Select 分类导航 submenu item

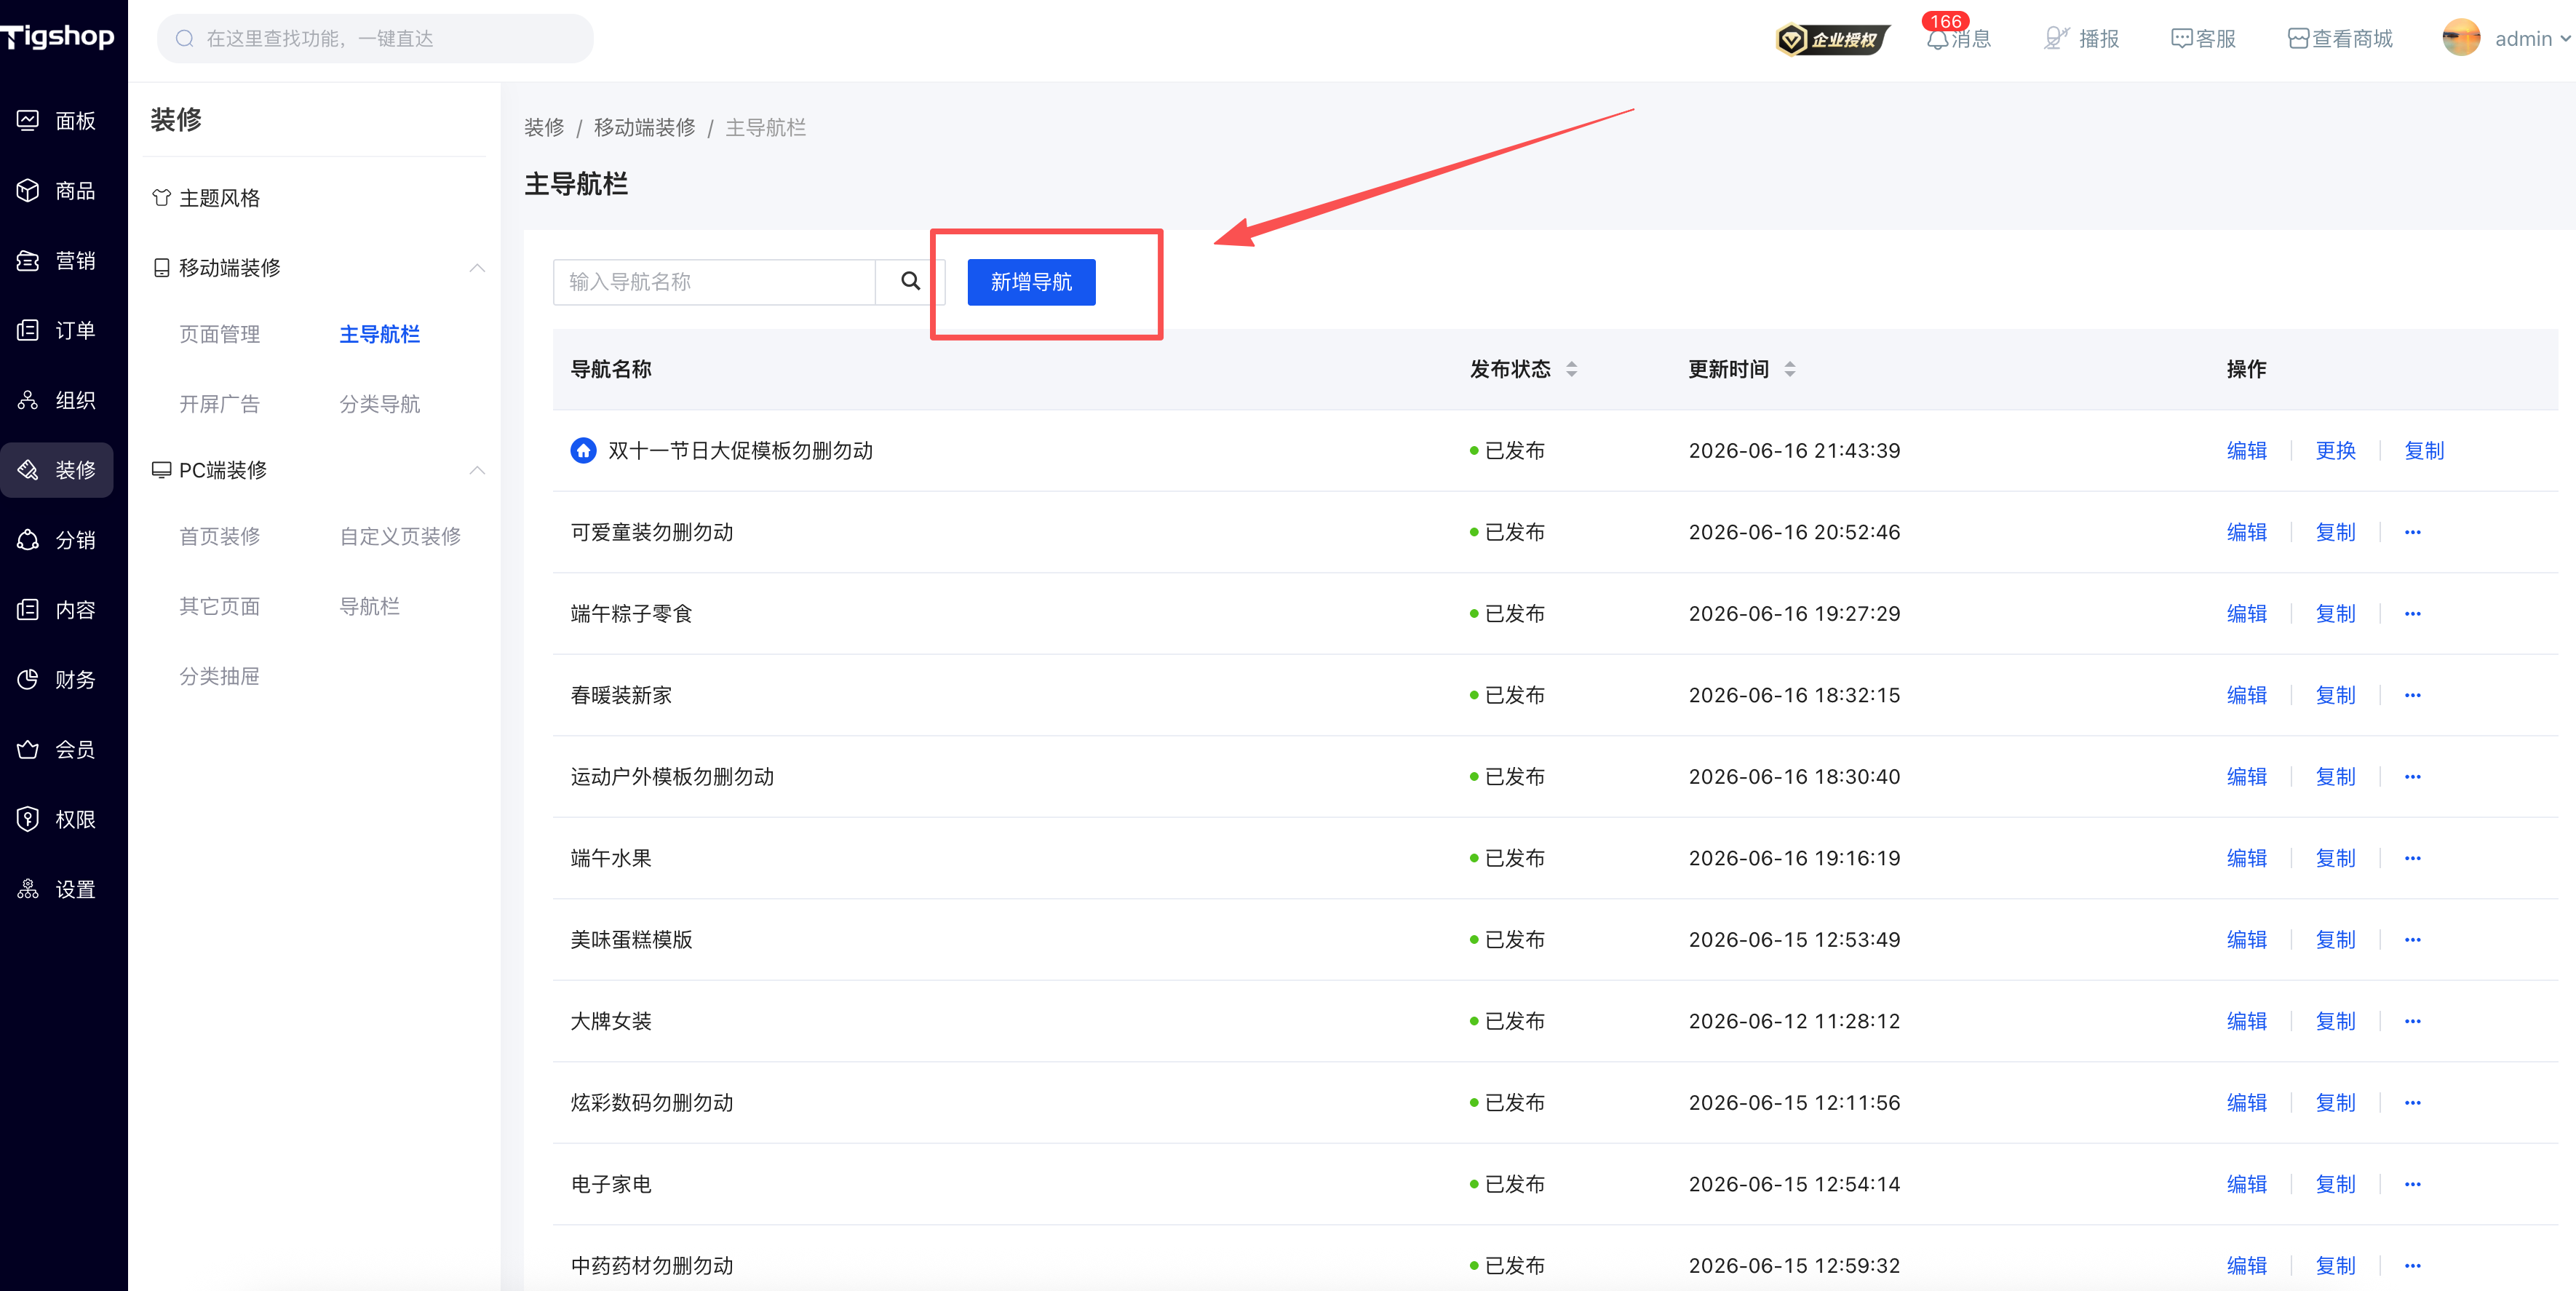pyautogui.click(x=380, y=404)
